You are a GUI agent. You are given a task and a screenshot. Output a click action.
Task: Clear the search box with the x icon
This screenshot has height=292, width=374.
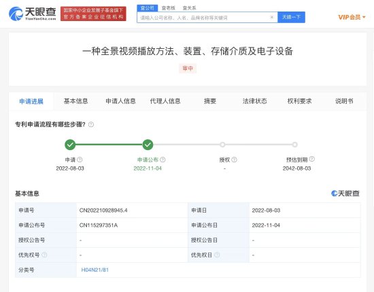pos(272,17)
